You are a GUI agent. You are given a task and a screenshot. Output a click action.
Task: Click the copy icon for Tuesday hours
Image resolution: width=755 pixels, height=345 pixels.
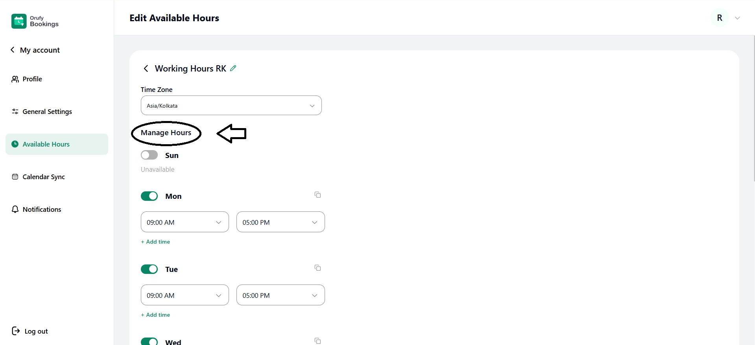[x=318, y=268]
